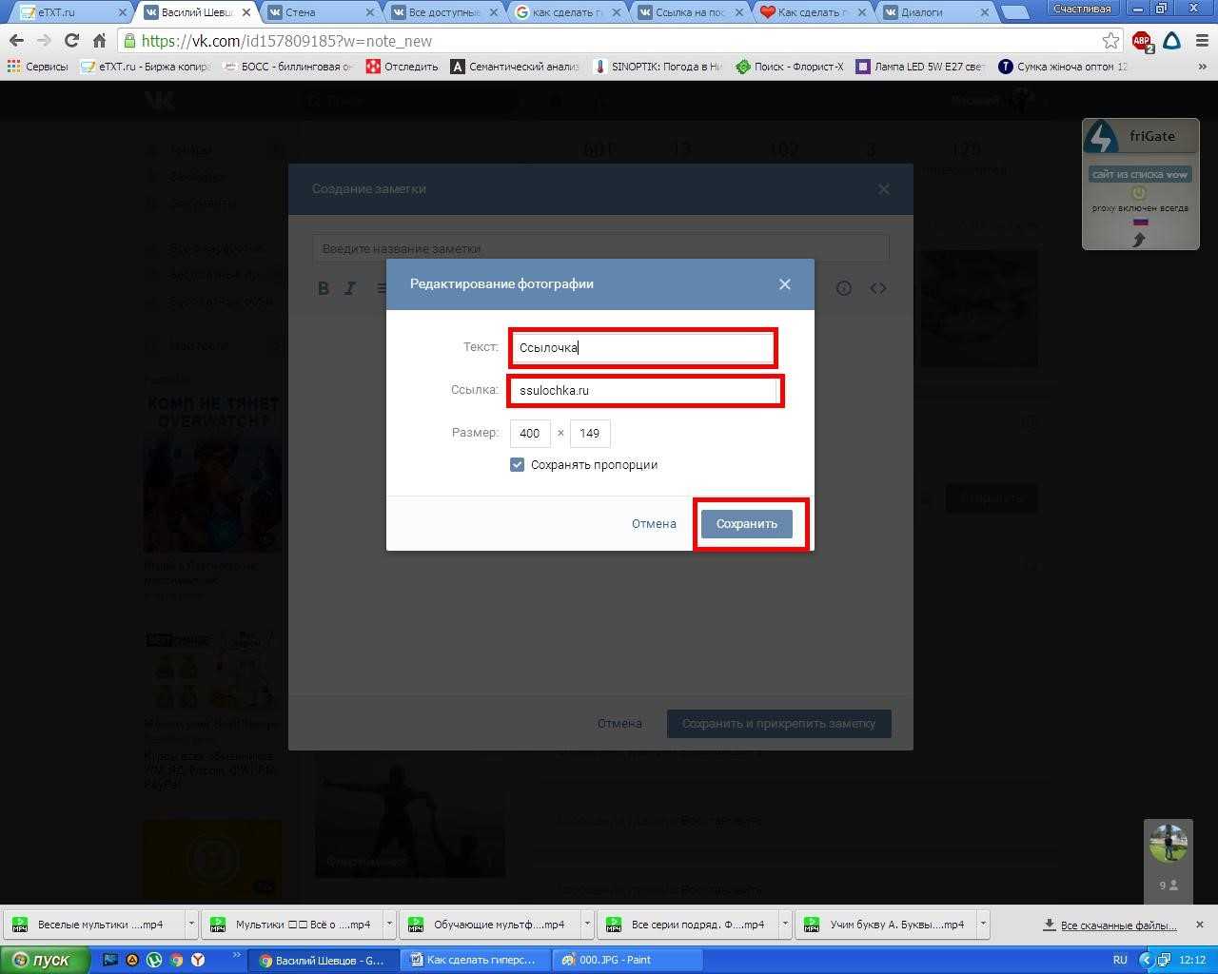This screenshot has width=1218, height=974.
Task: Expand options for Учим букву А download
Action: pos(983,925)
